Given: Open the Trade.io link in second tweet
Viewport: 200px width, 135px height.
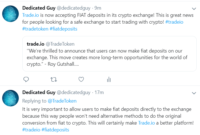Looking at the screenshot, I should [146, 123].
